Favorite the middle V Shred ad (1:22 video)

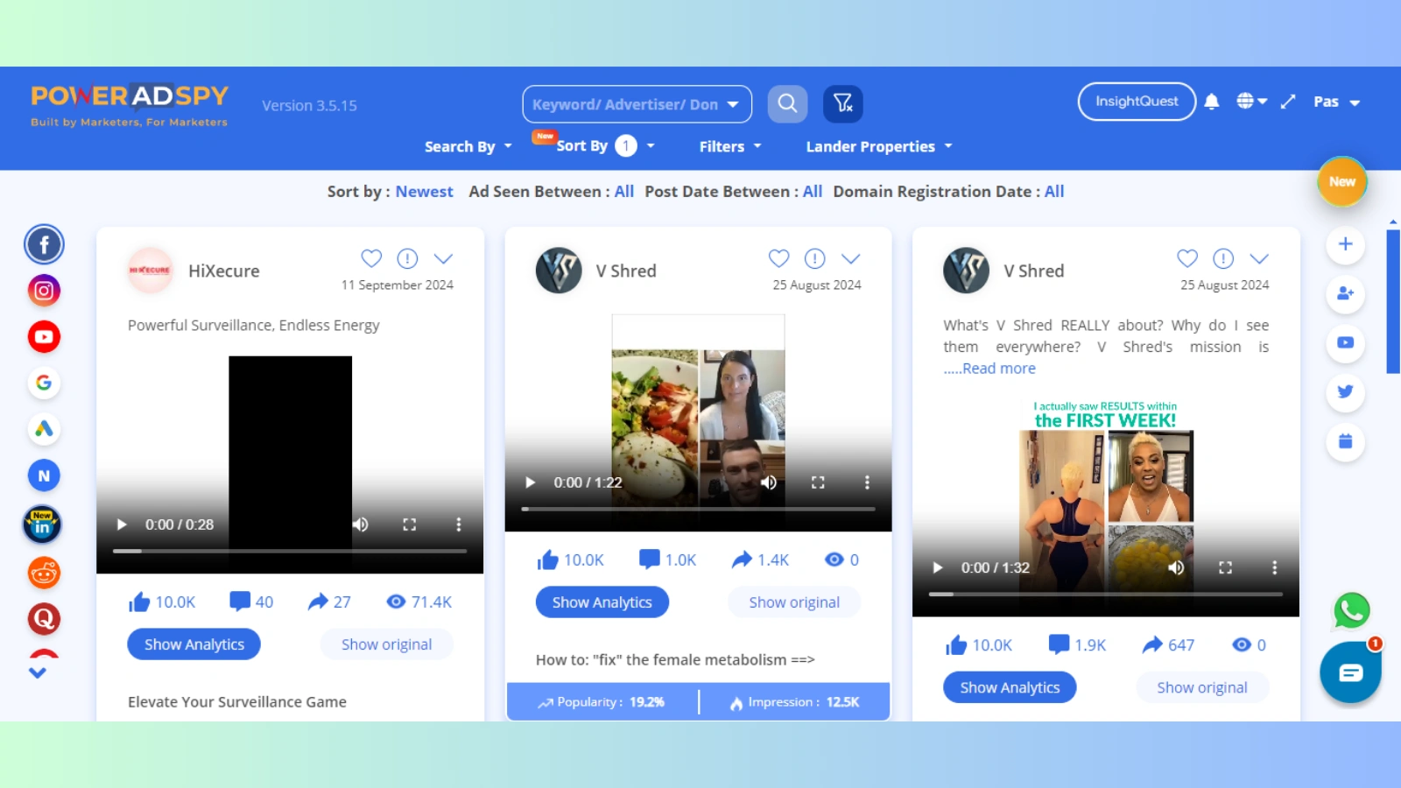[x=778, y=258]
